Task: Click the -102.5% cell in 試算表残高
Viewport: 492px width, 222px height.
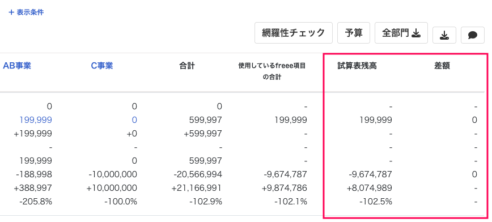Action: [376, 202]
